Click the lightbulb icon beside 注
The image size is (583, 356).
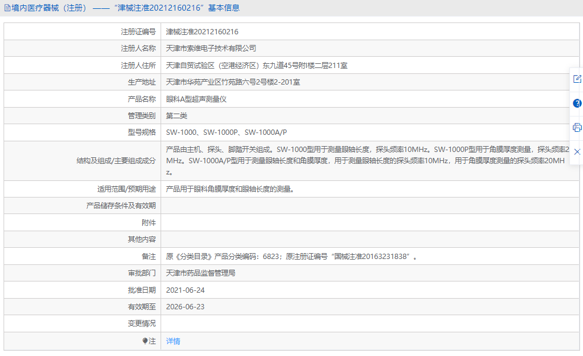click(145, 341)
